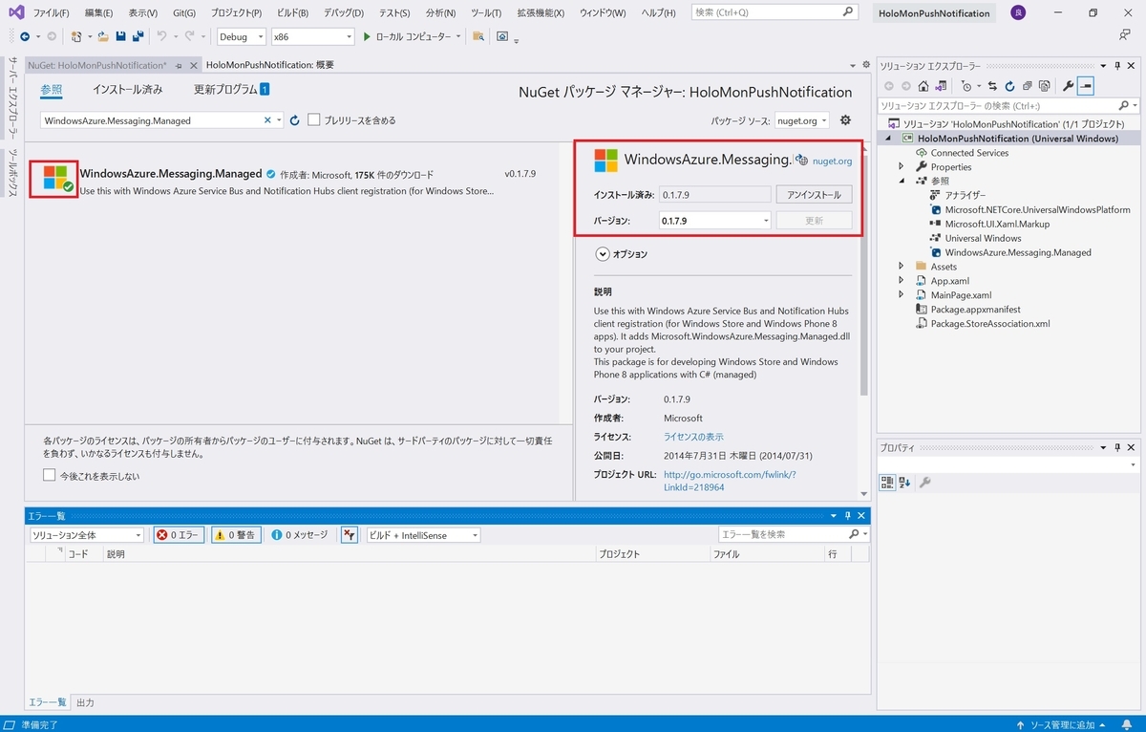The height and width of the screenshot is (732, 1146).
Task: Open MainPage.xaml in Solution Explorer
Action: click(961, 295)
